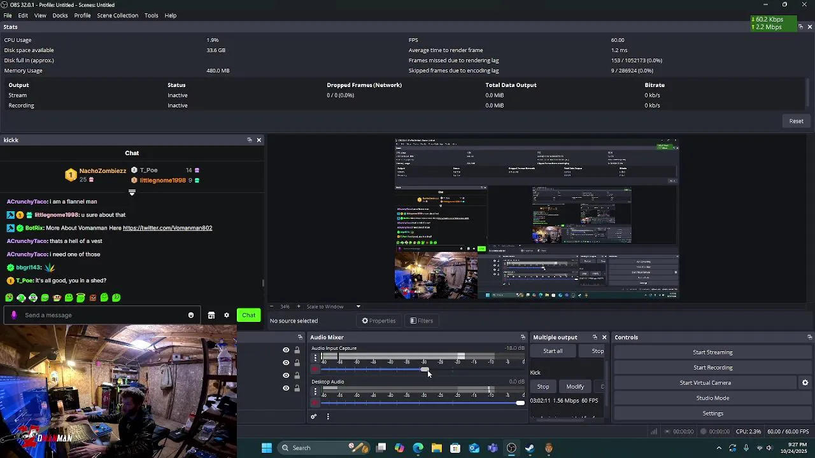The width and height of the screenshot is (815, 458).
Task: Enable Studio Mode
Action: pos(712,398)
